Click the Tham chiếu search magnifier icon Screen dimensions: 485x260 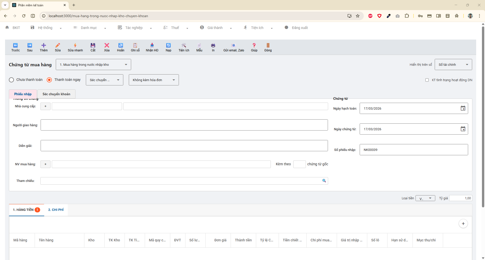(x=324, y=181)
